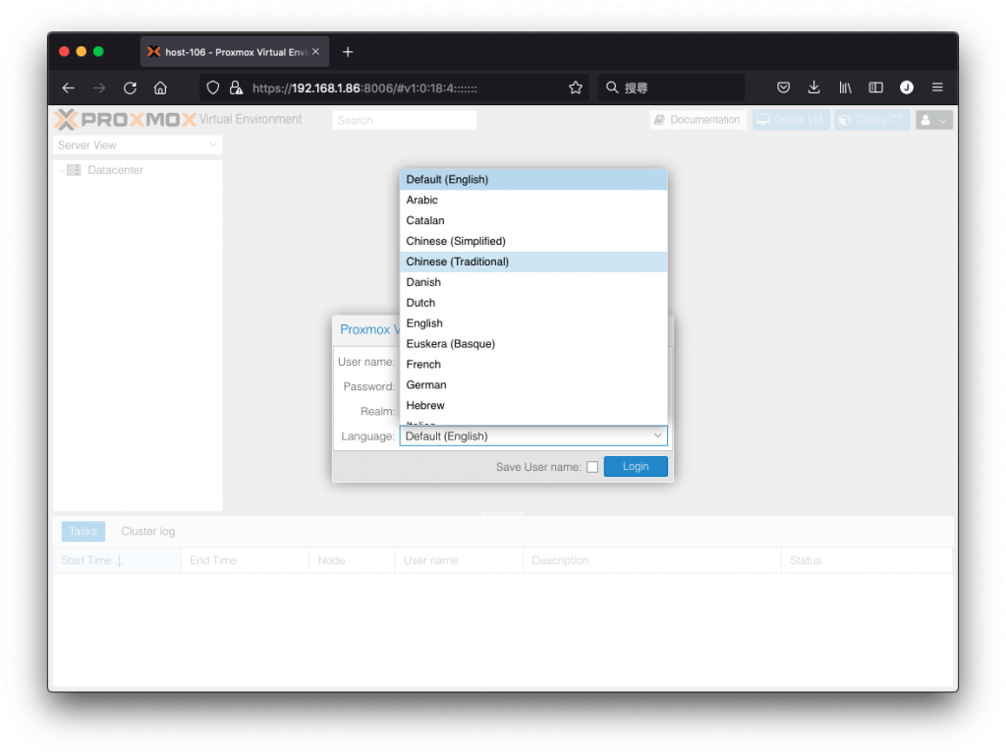Open the Documentation button
This screenshot has width=1006, height=755.
pos(699,120)
